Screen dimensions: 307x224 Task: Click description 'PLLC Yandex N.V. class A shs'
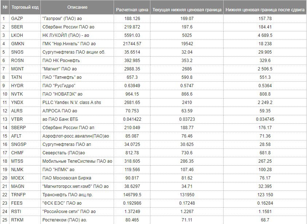tap(72, 103)
